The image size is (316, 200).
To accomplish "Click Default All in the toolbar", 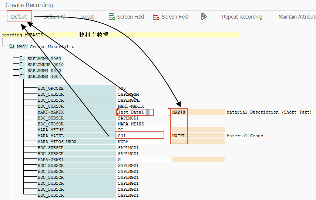I will tap(54, 17).
